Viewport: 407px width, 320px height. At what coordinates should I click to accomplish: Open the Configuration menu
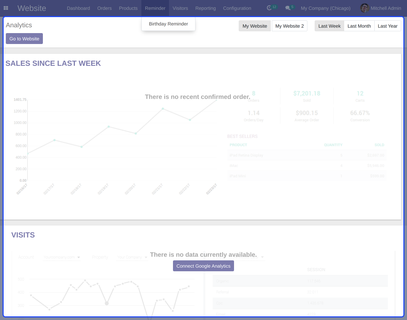pos(237,8)
